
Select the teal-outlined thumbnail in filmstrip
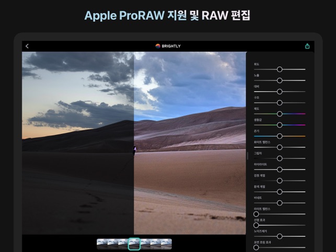pyautogui.click(x=134, y=244)
